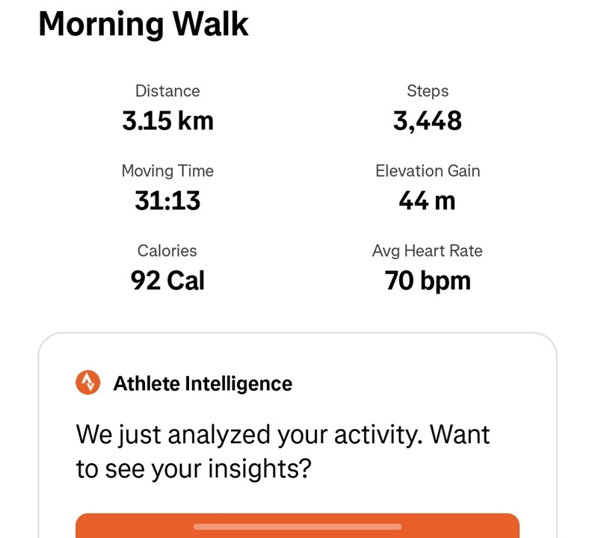Tap the Athlete Intelligence Strava logo icon
This screenshot has width=595, height=538.
[87, 383]
